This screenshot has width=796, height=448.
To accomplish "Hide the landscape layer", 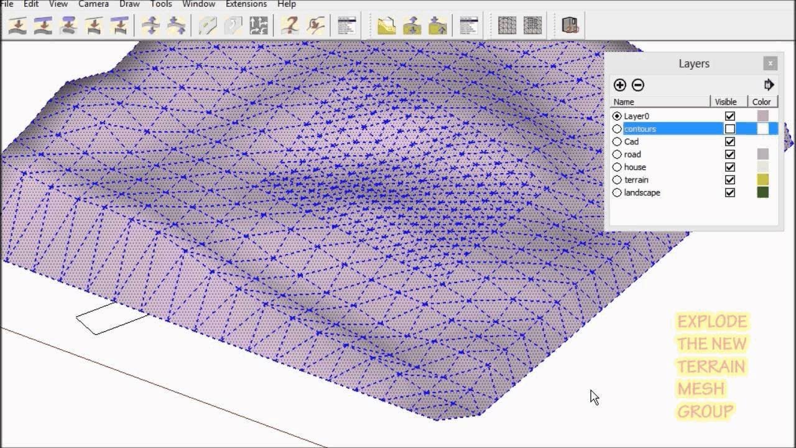I will [x=730, y=193].
